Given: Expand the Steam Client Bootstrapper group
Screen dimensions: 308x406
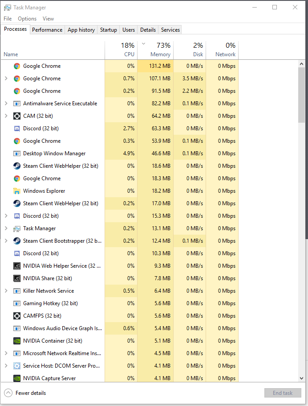Looking at the screenshot, I should click(x=6, y=241).
